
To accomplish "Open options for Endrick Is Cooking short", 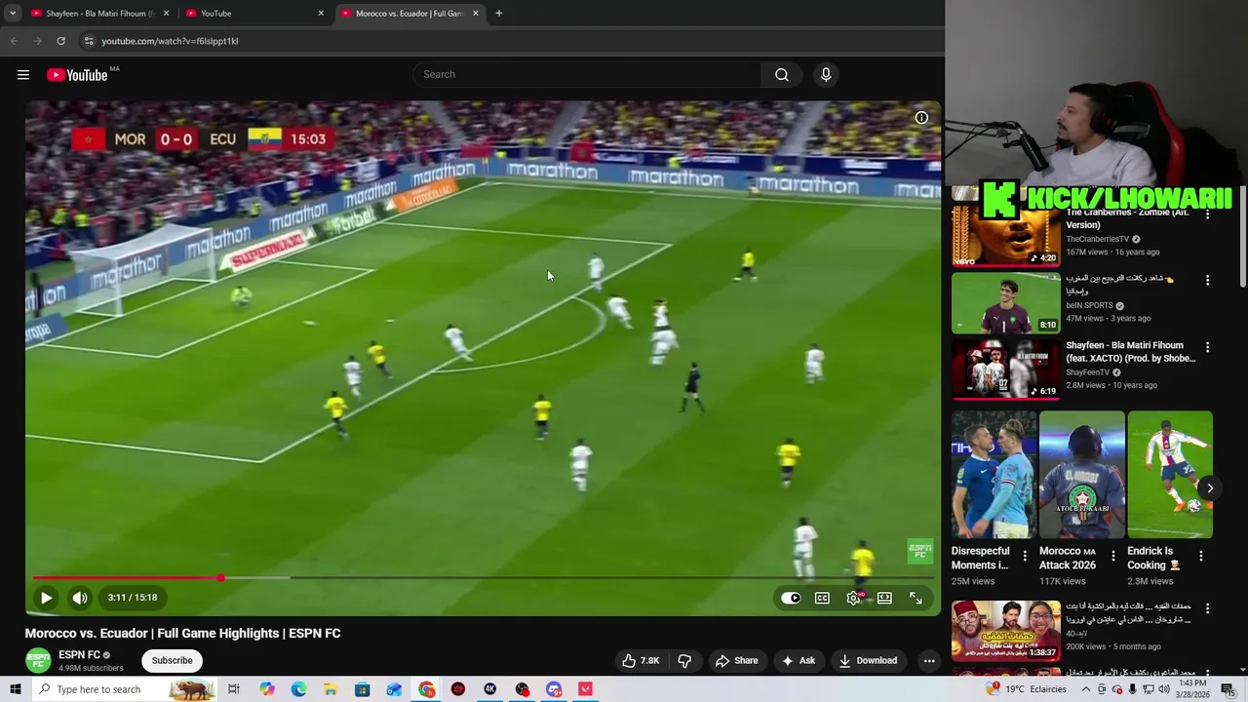I will (1201, 556).
